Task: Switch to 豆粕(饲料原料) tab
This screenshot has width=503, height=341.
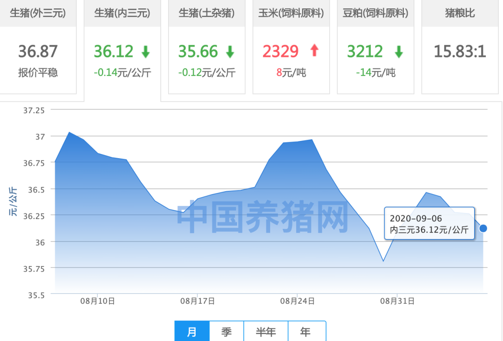Action: pos(375,13)
